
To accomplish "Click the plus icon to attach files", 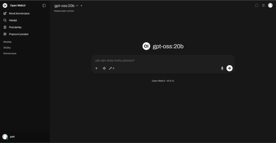I will [96, 68].
